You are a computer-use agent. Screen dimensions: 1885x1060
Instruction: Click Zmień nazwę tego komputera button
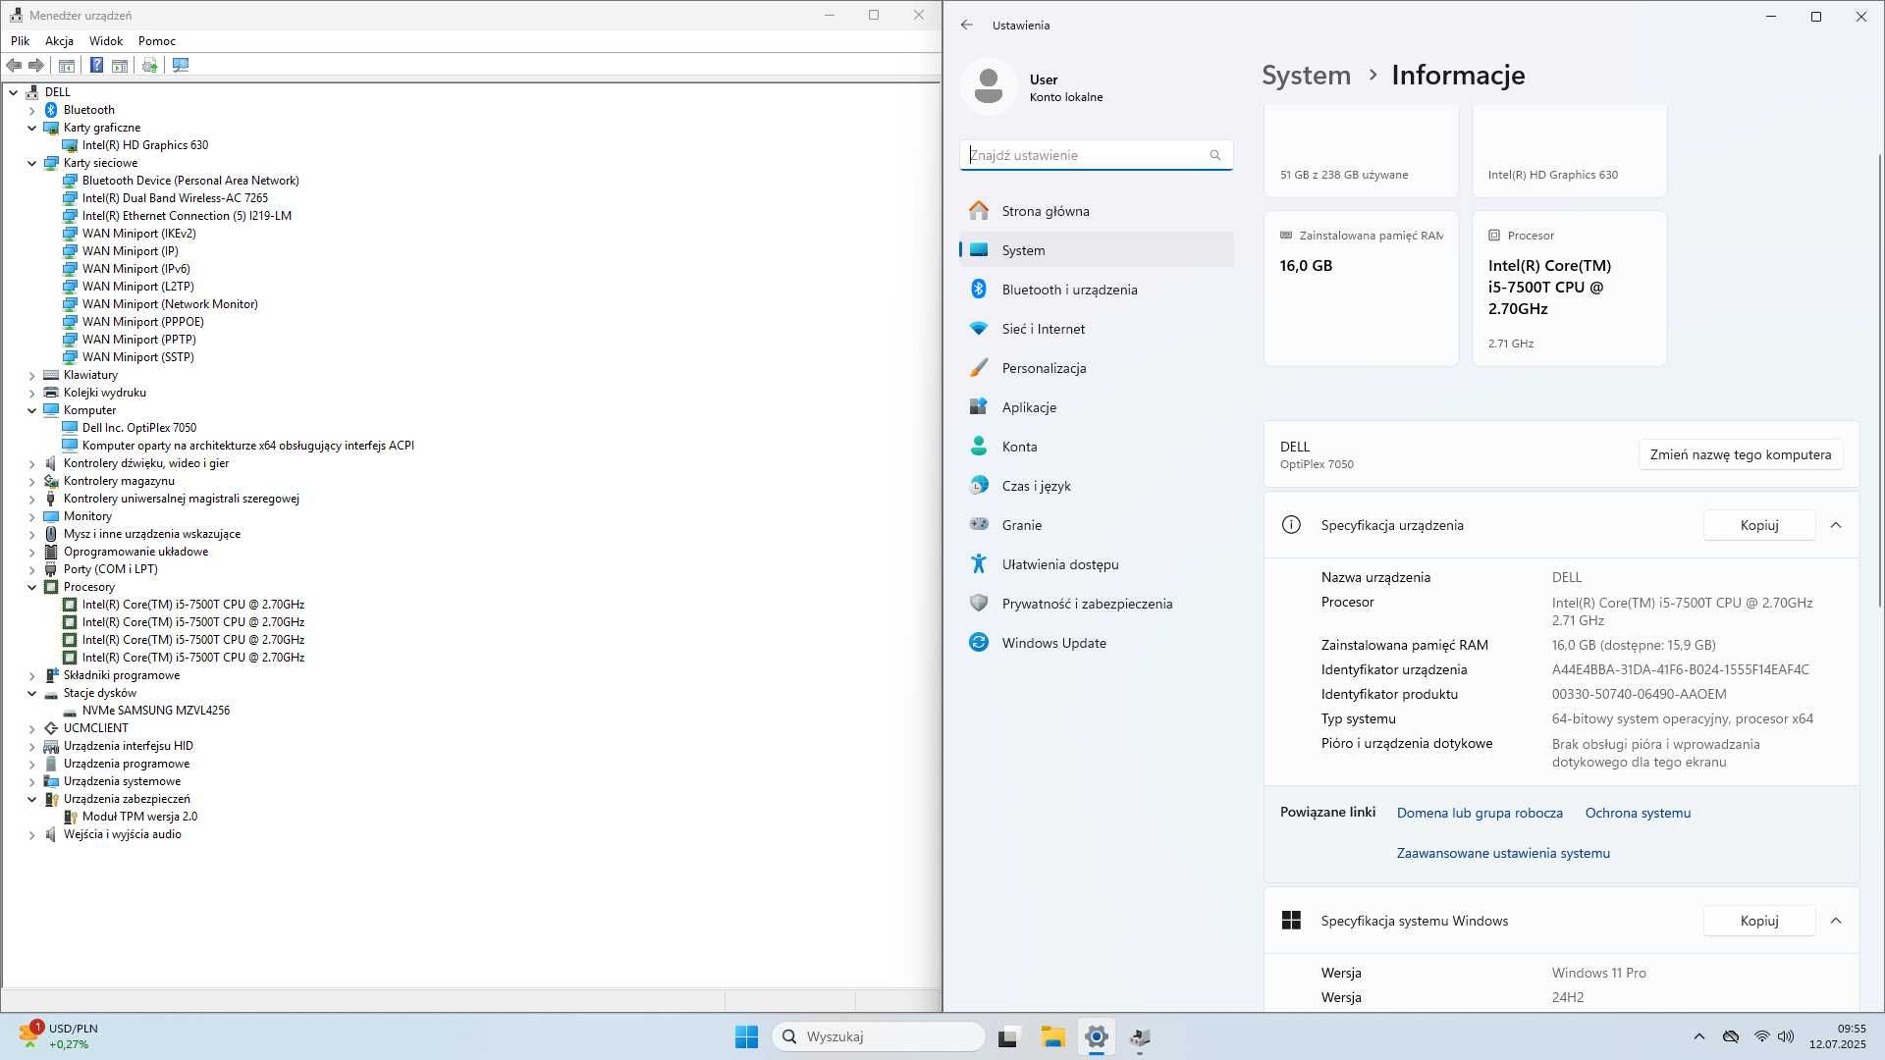pos(1740,454)
